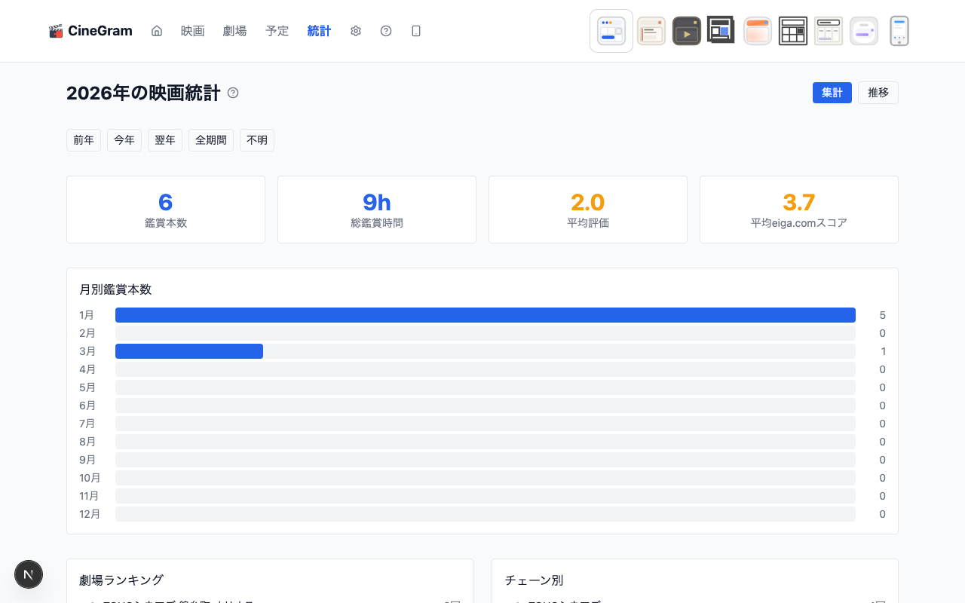The height and width of the screenshot is (603, 965).
Task: Select the black grid calculator-style theme icon
Action: click(x=792, y=30)
